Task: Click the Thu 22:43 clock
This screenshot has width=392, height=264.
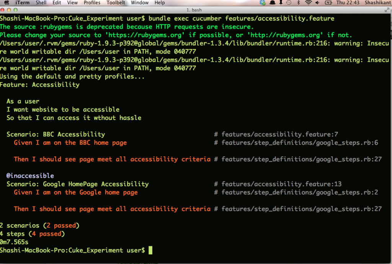Action: coord(348,3)
